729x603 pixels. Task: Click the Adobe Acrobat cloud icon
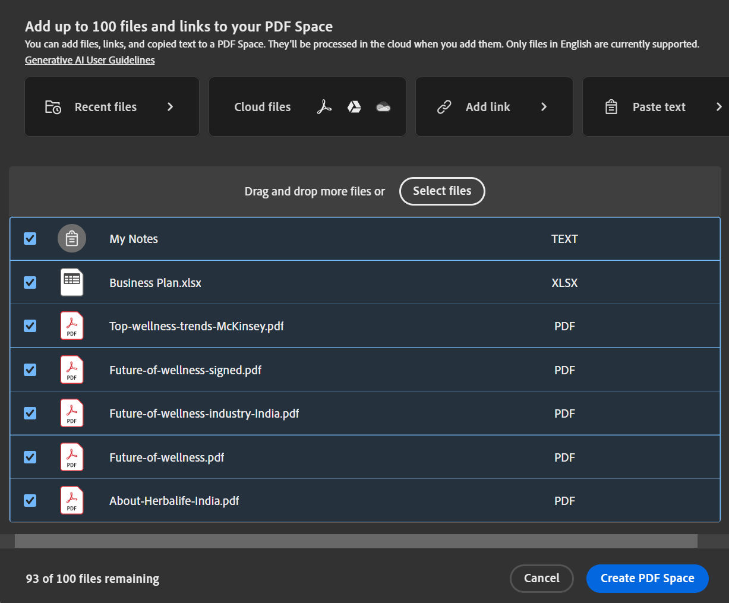324,107
